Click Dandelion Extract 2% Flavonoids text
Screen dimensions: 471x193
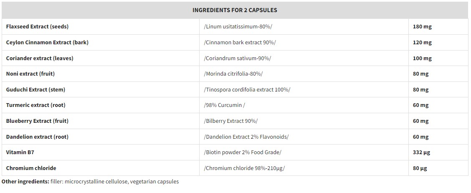246,137
